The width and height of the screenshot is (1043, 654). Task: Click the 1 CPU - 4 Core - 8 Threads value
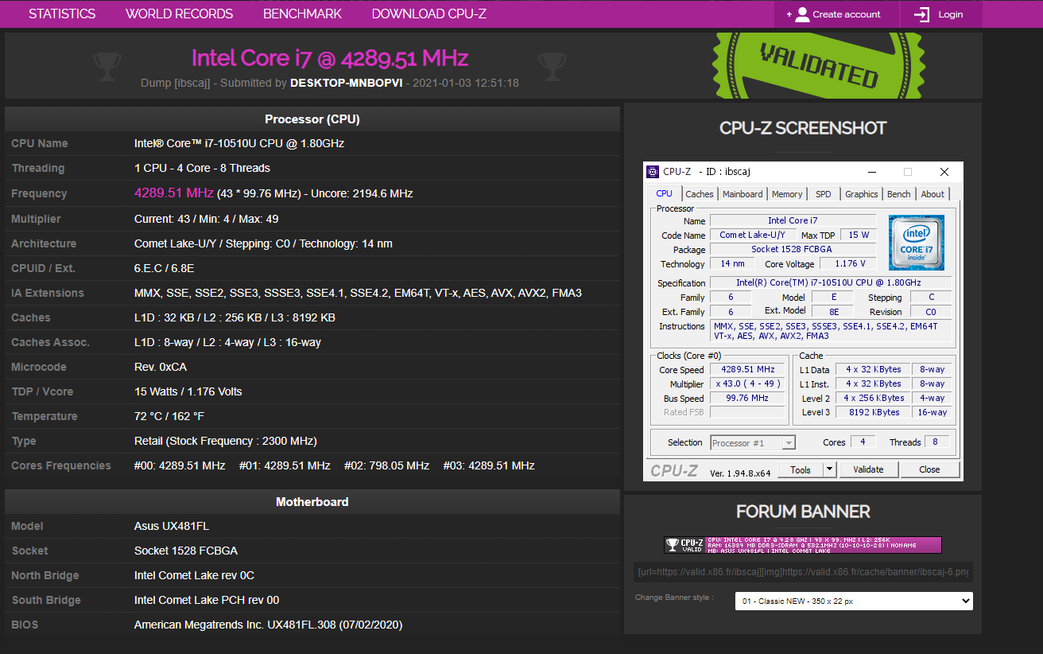click(203, 168)
